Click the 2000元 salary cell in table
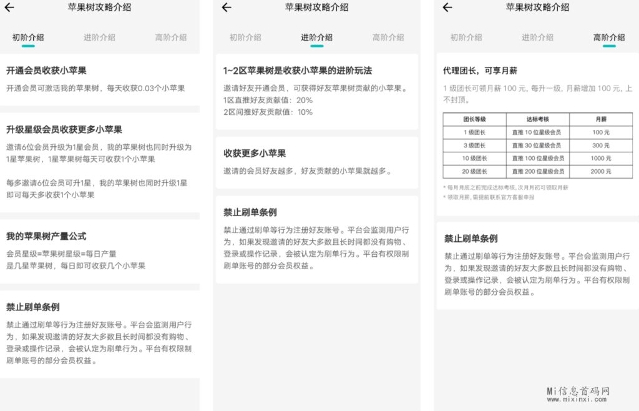This screenshot has width=639, height=411. click(601, 171)
